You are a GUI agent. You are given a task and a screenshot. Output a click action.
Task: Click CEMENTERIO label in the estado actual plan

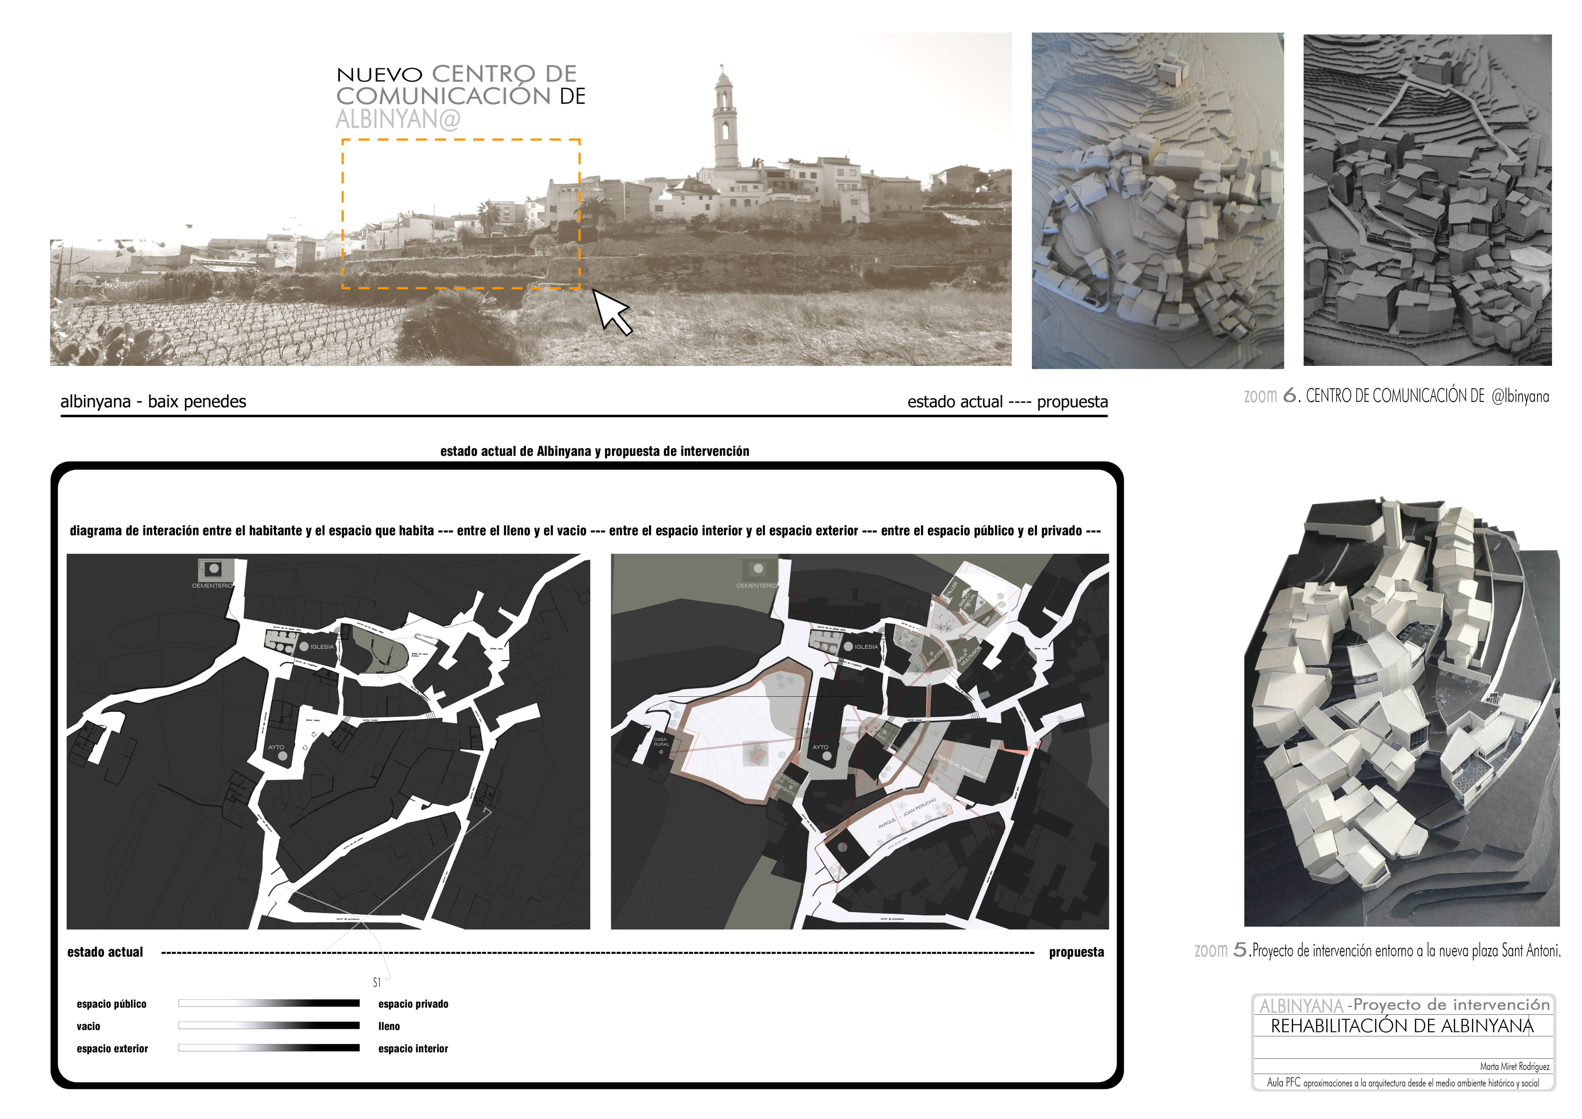(212, 586)
